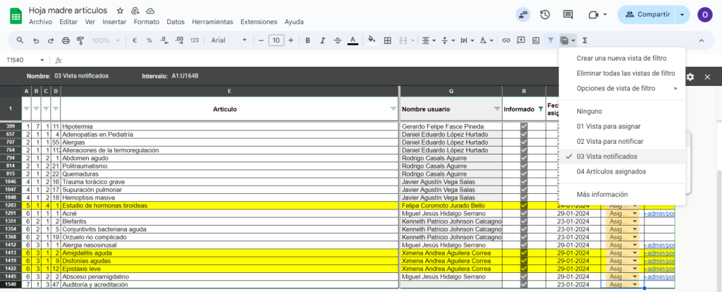Click the insert link icon
The width and height of the screenshot is (722, 292).
(x=505, y=40)
